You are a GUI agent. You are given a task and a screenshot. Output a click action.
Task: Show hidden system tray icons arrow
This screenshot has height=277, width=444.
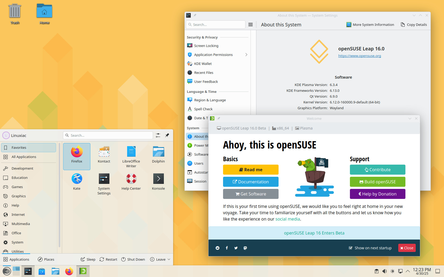[x=408, y=271]
